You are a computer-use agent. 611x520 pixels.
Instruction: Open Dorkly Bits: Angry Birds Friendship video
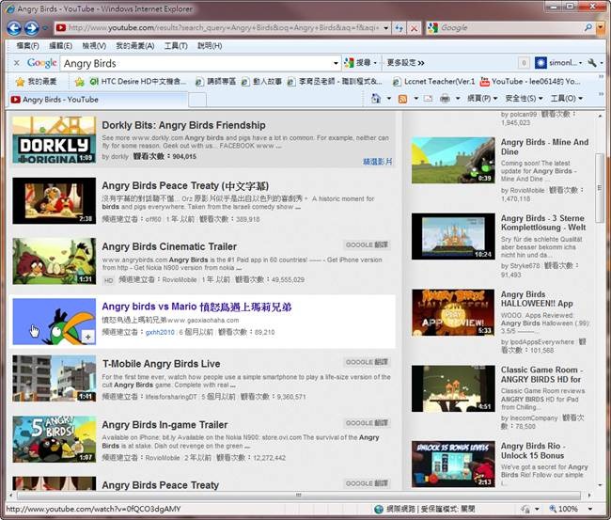pos(183,125)
